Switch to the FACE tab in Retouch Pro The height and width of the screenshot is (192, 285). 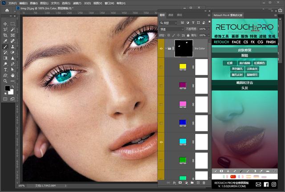coord(236,42)
